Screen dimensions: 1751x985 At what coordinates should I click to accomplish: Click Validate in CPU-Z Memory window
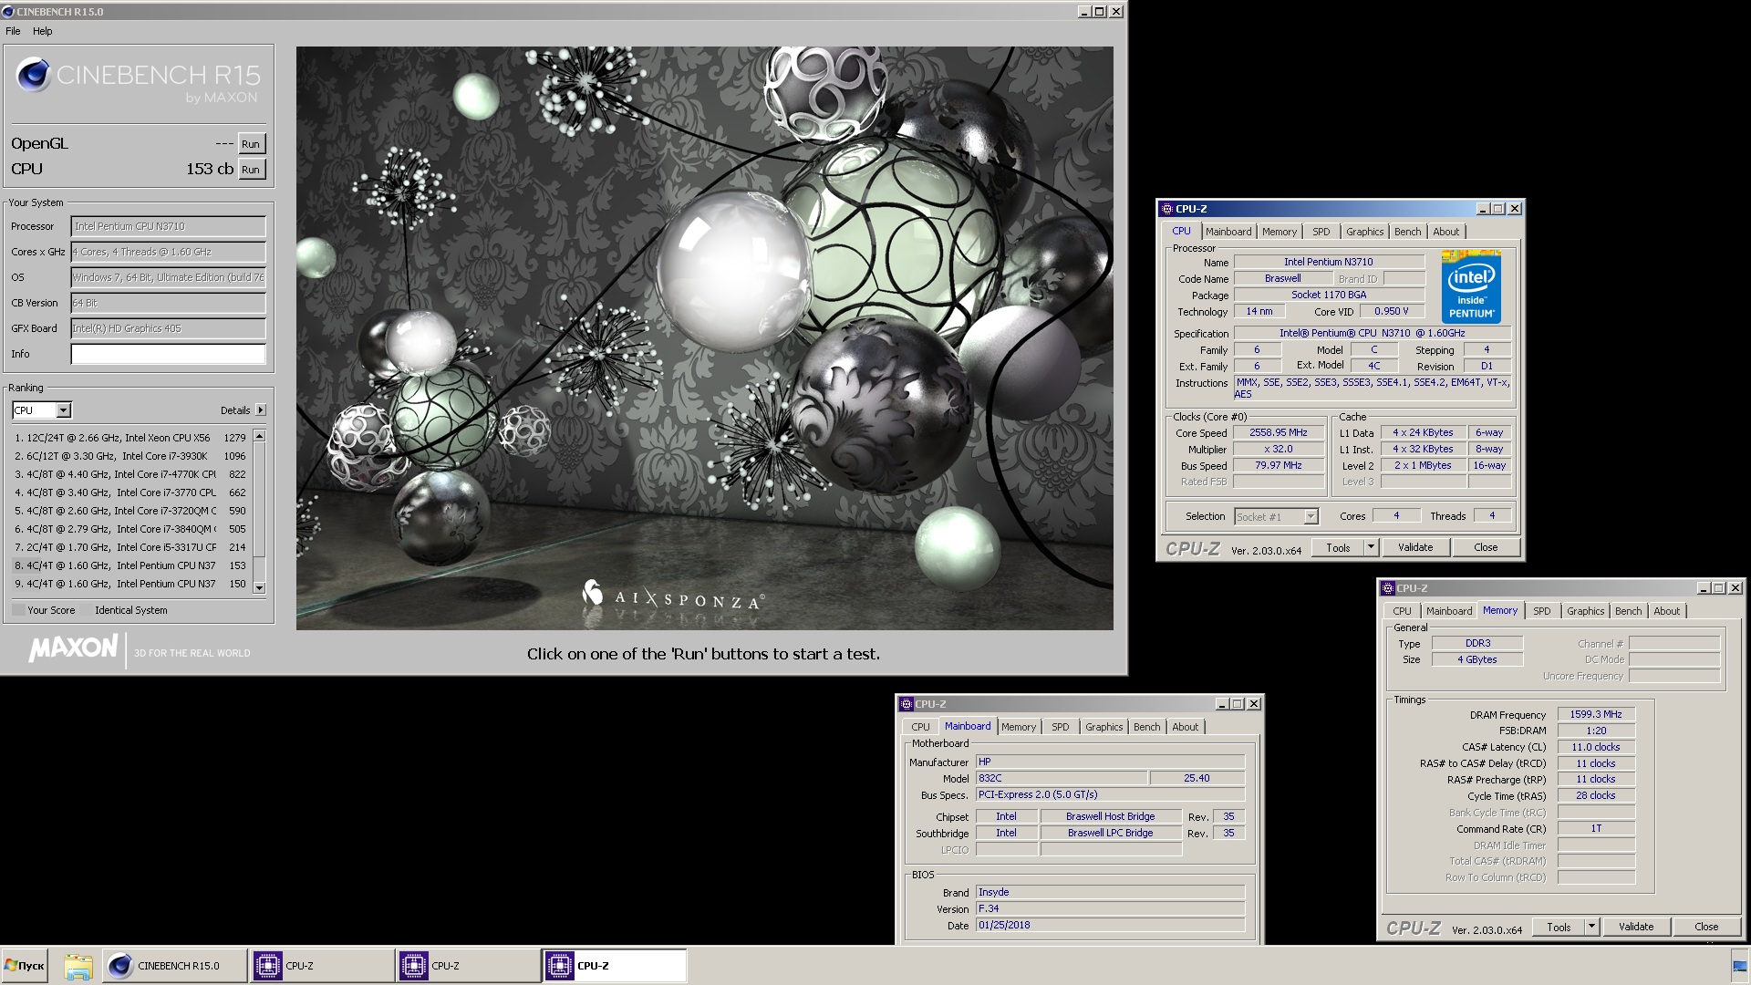pos(1636,927)
